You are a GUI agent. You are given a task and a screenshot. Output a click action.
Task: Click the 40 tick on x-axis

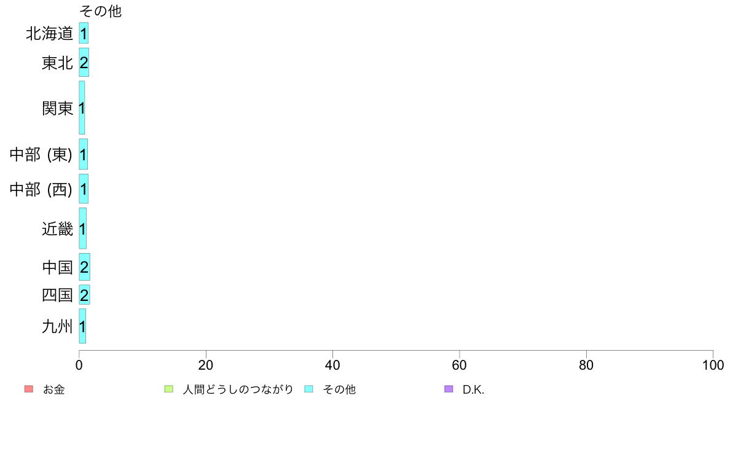[332, 365]
